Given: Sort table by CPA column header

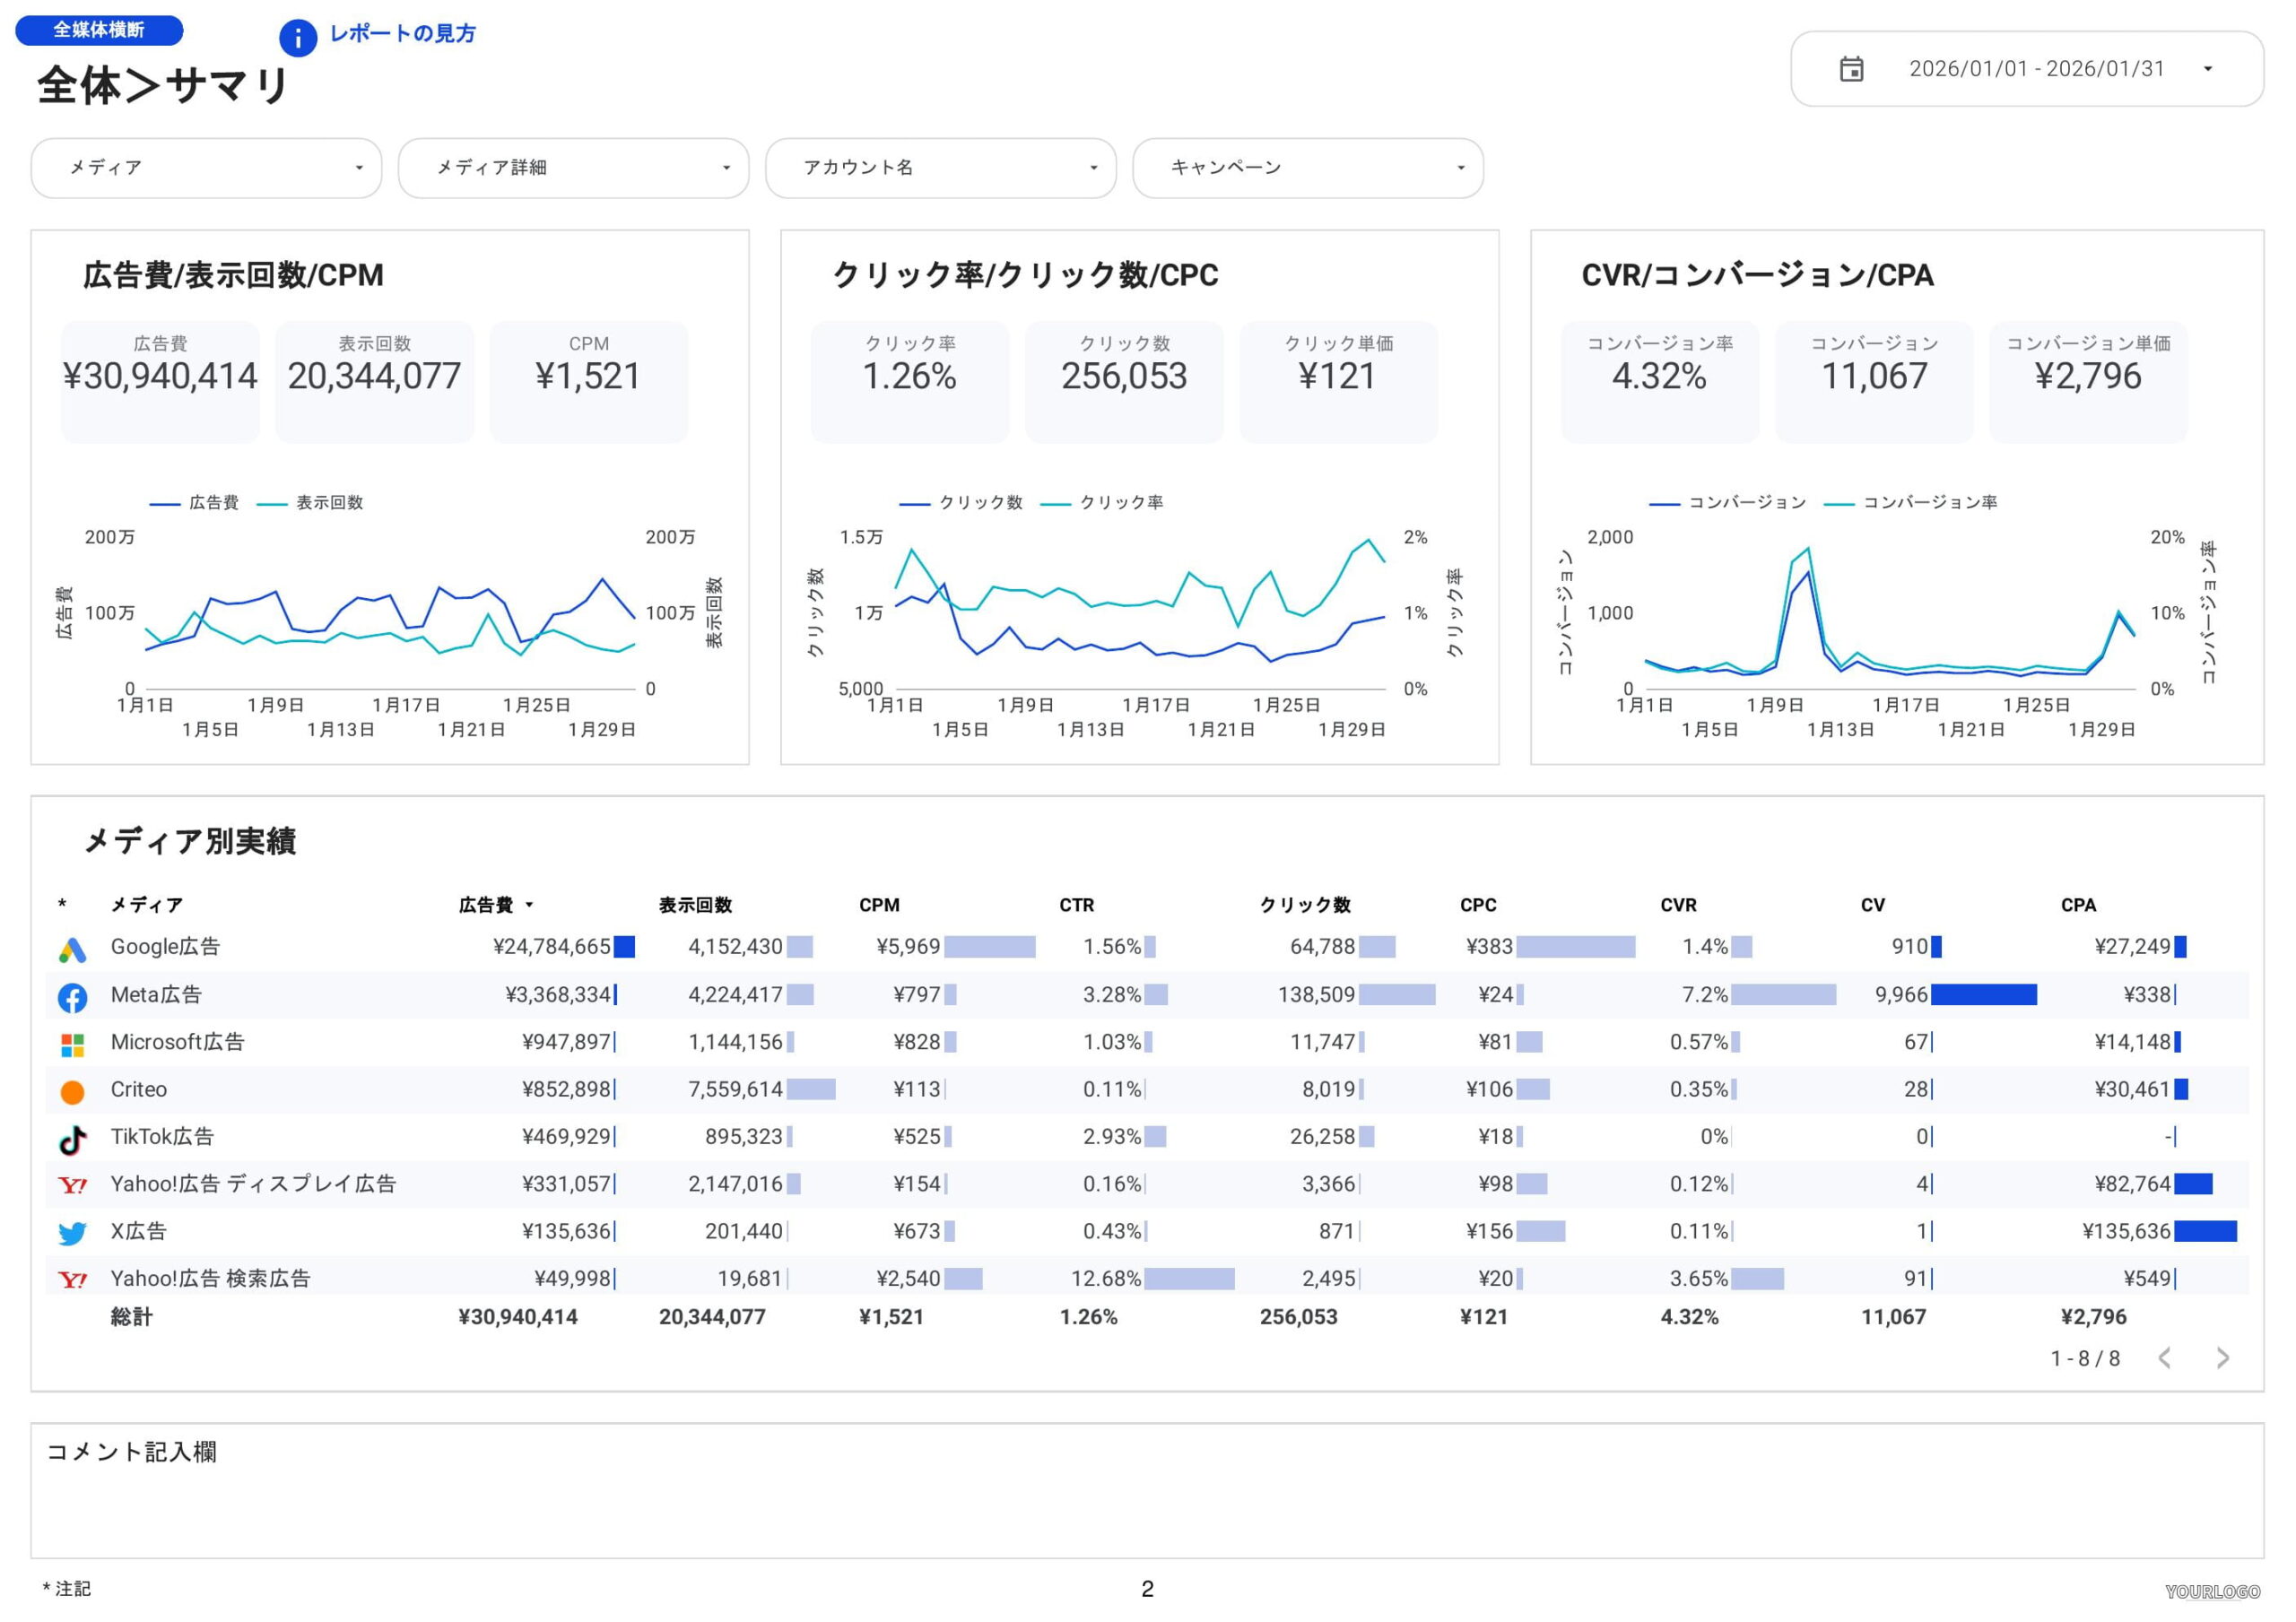Looking at the screenshot, I should [x=2078, y=905].
